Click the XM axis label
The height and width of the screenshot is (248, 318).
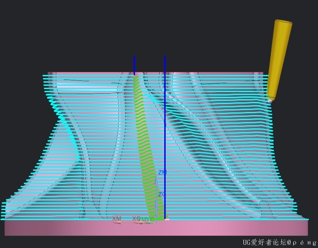tap(117, 219)
